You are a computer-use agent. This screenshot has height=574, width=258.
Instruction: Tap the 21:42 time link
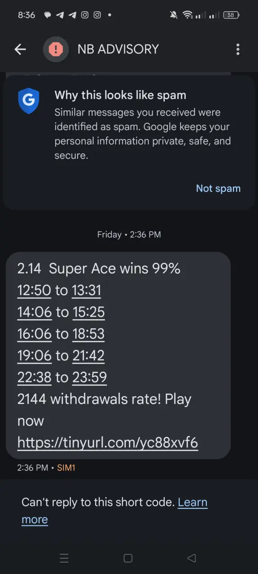click(x=88, y=356)
